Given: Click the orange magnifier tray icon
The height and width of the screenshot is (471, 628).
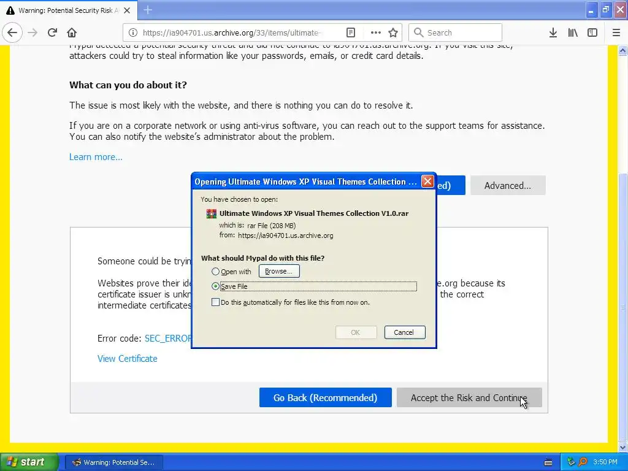Looking at the screenshot, I should click(583, 462).
